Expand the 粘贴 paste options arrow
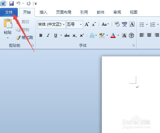Image resolution: width=160 pixels, height=133 pixels. coord(8,38)
